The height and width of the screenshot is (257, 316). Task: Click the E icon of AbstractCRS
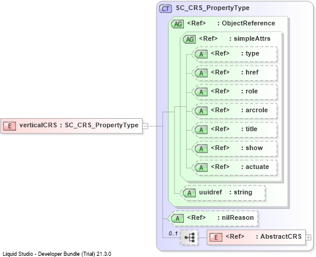coord(216,238)
